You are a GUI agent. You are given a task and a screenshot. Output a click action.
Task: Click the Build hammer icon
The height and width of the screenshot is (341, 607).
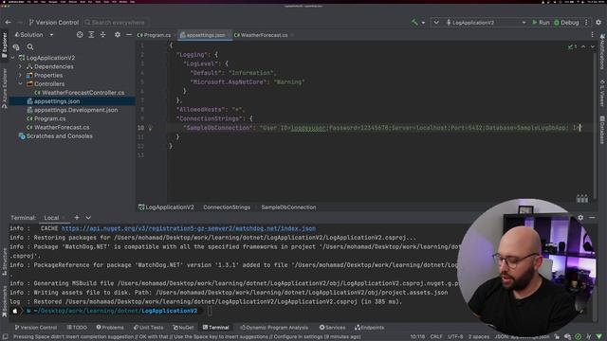coord(414,23)
